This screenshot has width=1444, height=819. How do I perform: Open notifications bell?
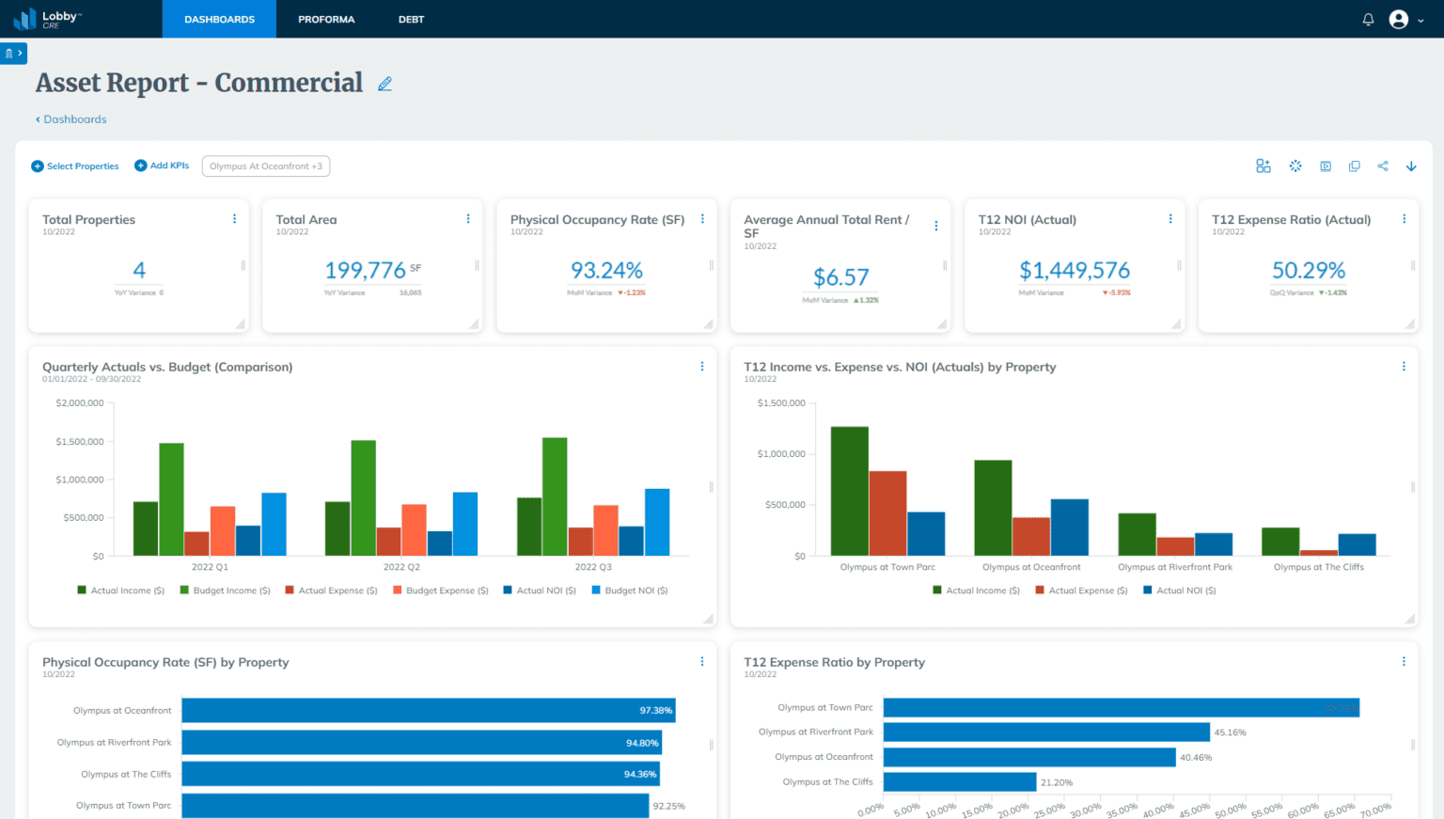pos(1368,20)
